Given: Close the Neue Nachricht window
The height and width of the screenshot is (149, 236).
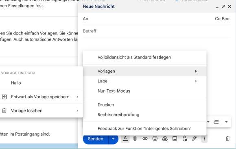Looking at the screenshot, I should (x=229, y=6).
